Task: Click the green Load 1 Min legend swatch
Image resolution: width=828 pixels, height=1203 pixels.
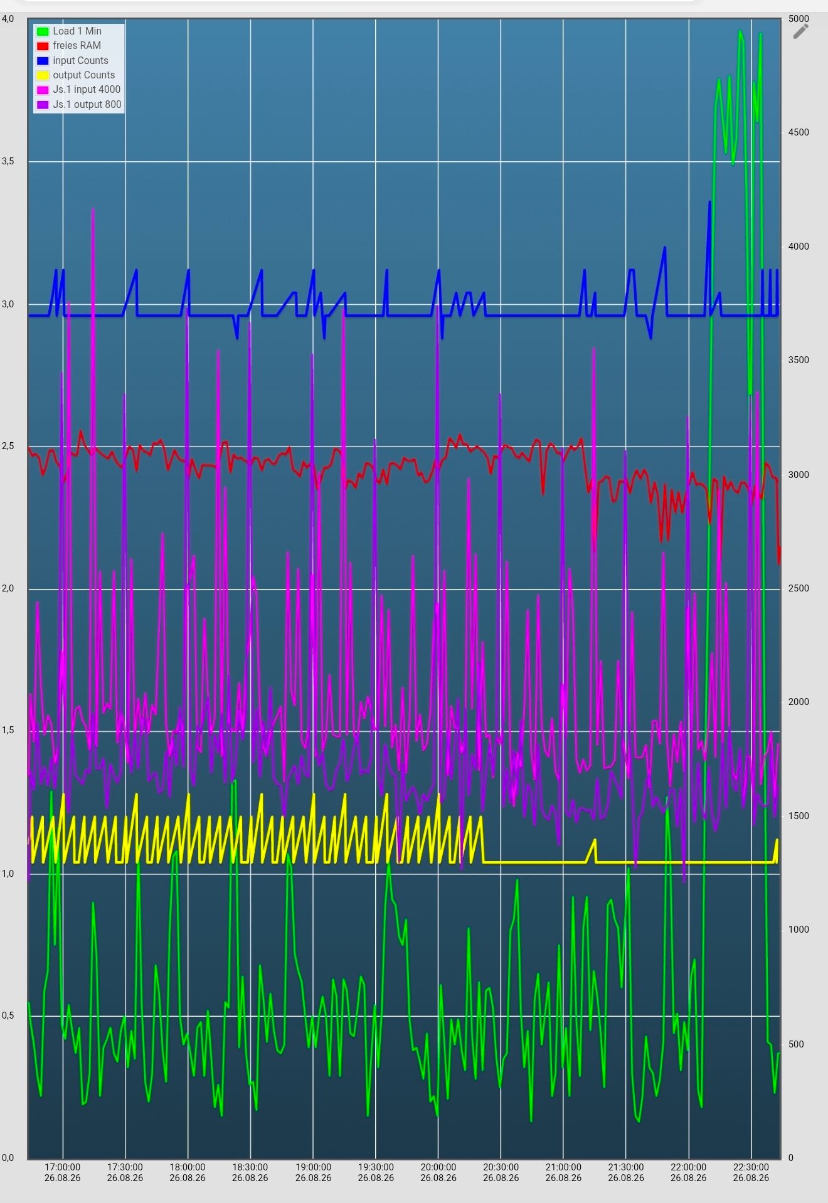Action: click(43, 31)
